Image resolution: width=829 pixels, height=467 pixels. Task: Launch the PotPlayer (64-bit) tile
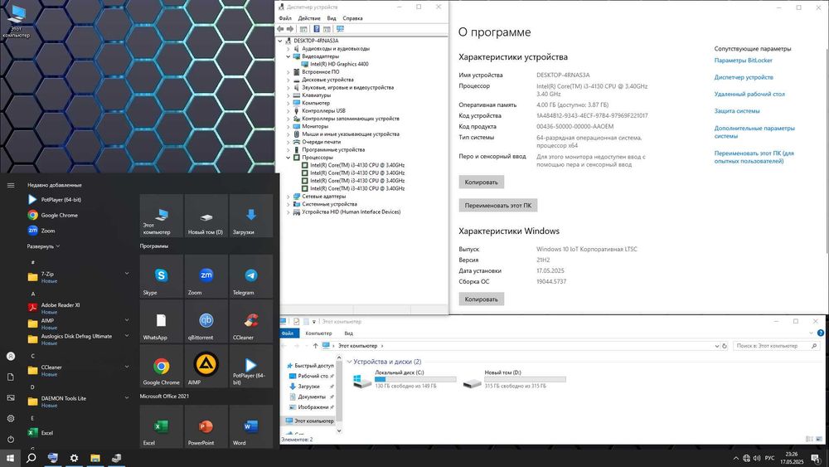(x=251, y=366)
